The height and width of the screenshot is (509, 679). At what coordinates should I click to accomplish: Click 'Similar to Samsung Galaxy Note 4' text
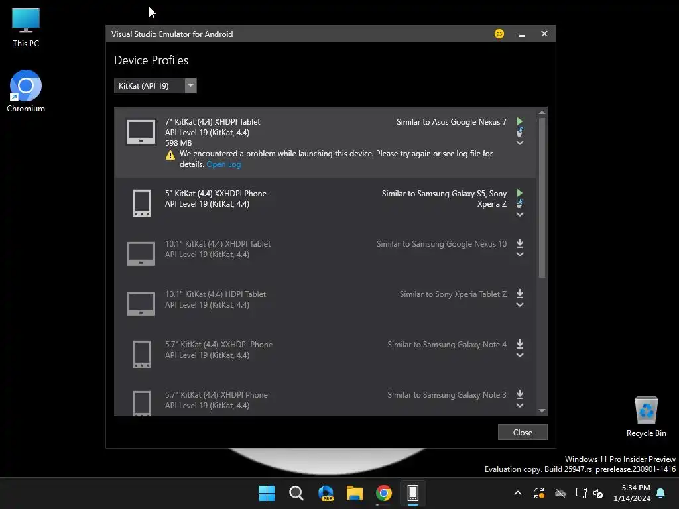tap(447, 345)
